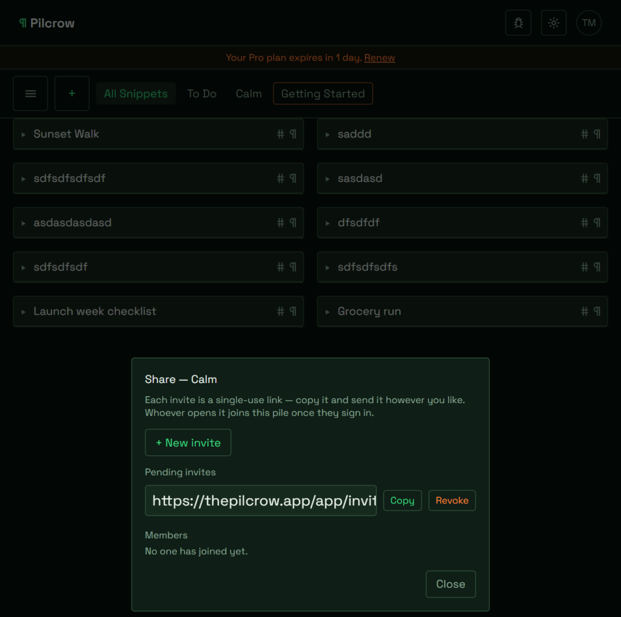Click hash icon on saddd

585,134
